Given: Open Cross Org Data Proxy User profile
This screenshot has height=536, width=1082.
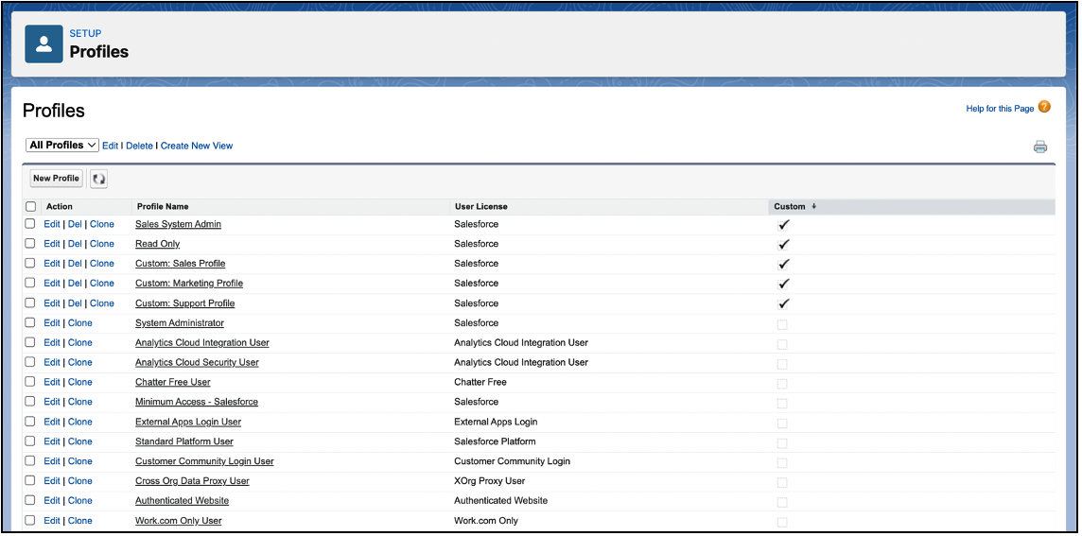Looking at the screenshot, I should 193,481.
